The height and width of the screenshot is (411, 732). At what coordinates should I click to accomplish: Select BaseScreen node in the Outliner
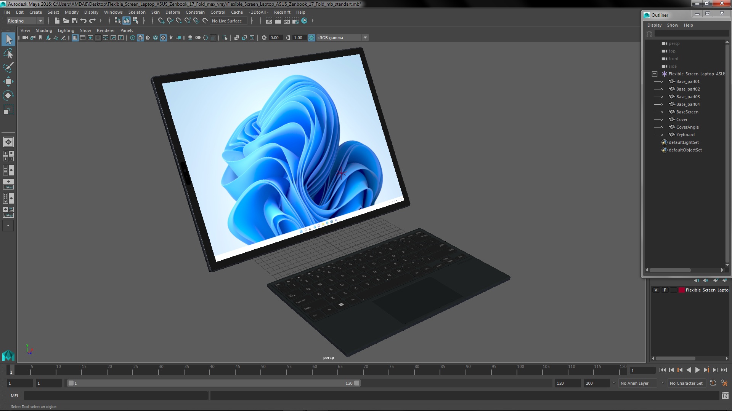[x=687, y=112]
